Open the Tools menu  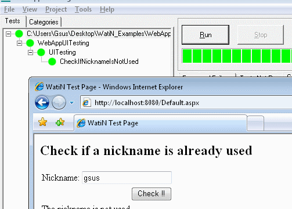83,9
